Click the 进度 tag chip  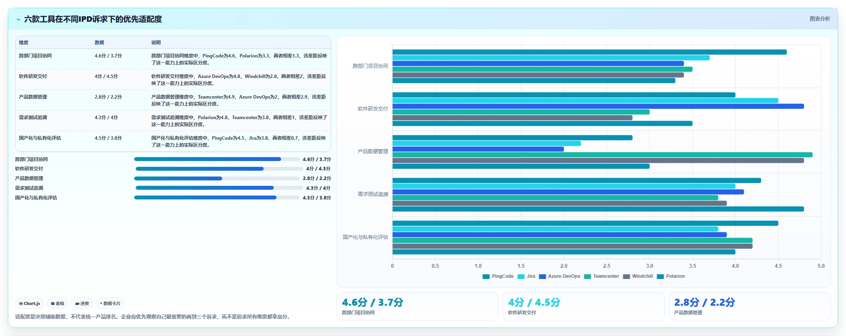[x=82, y=303]
